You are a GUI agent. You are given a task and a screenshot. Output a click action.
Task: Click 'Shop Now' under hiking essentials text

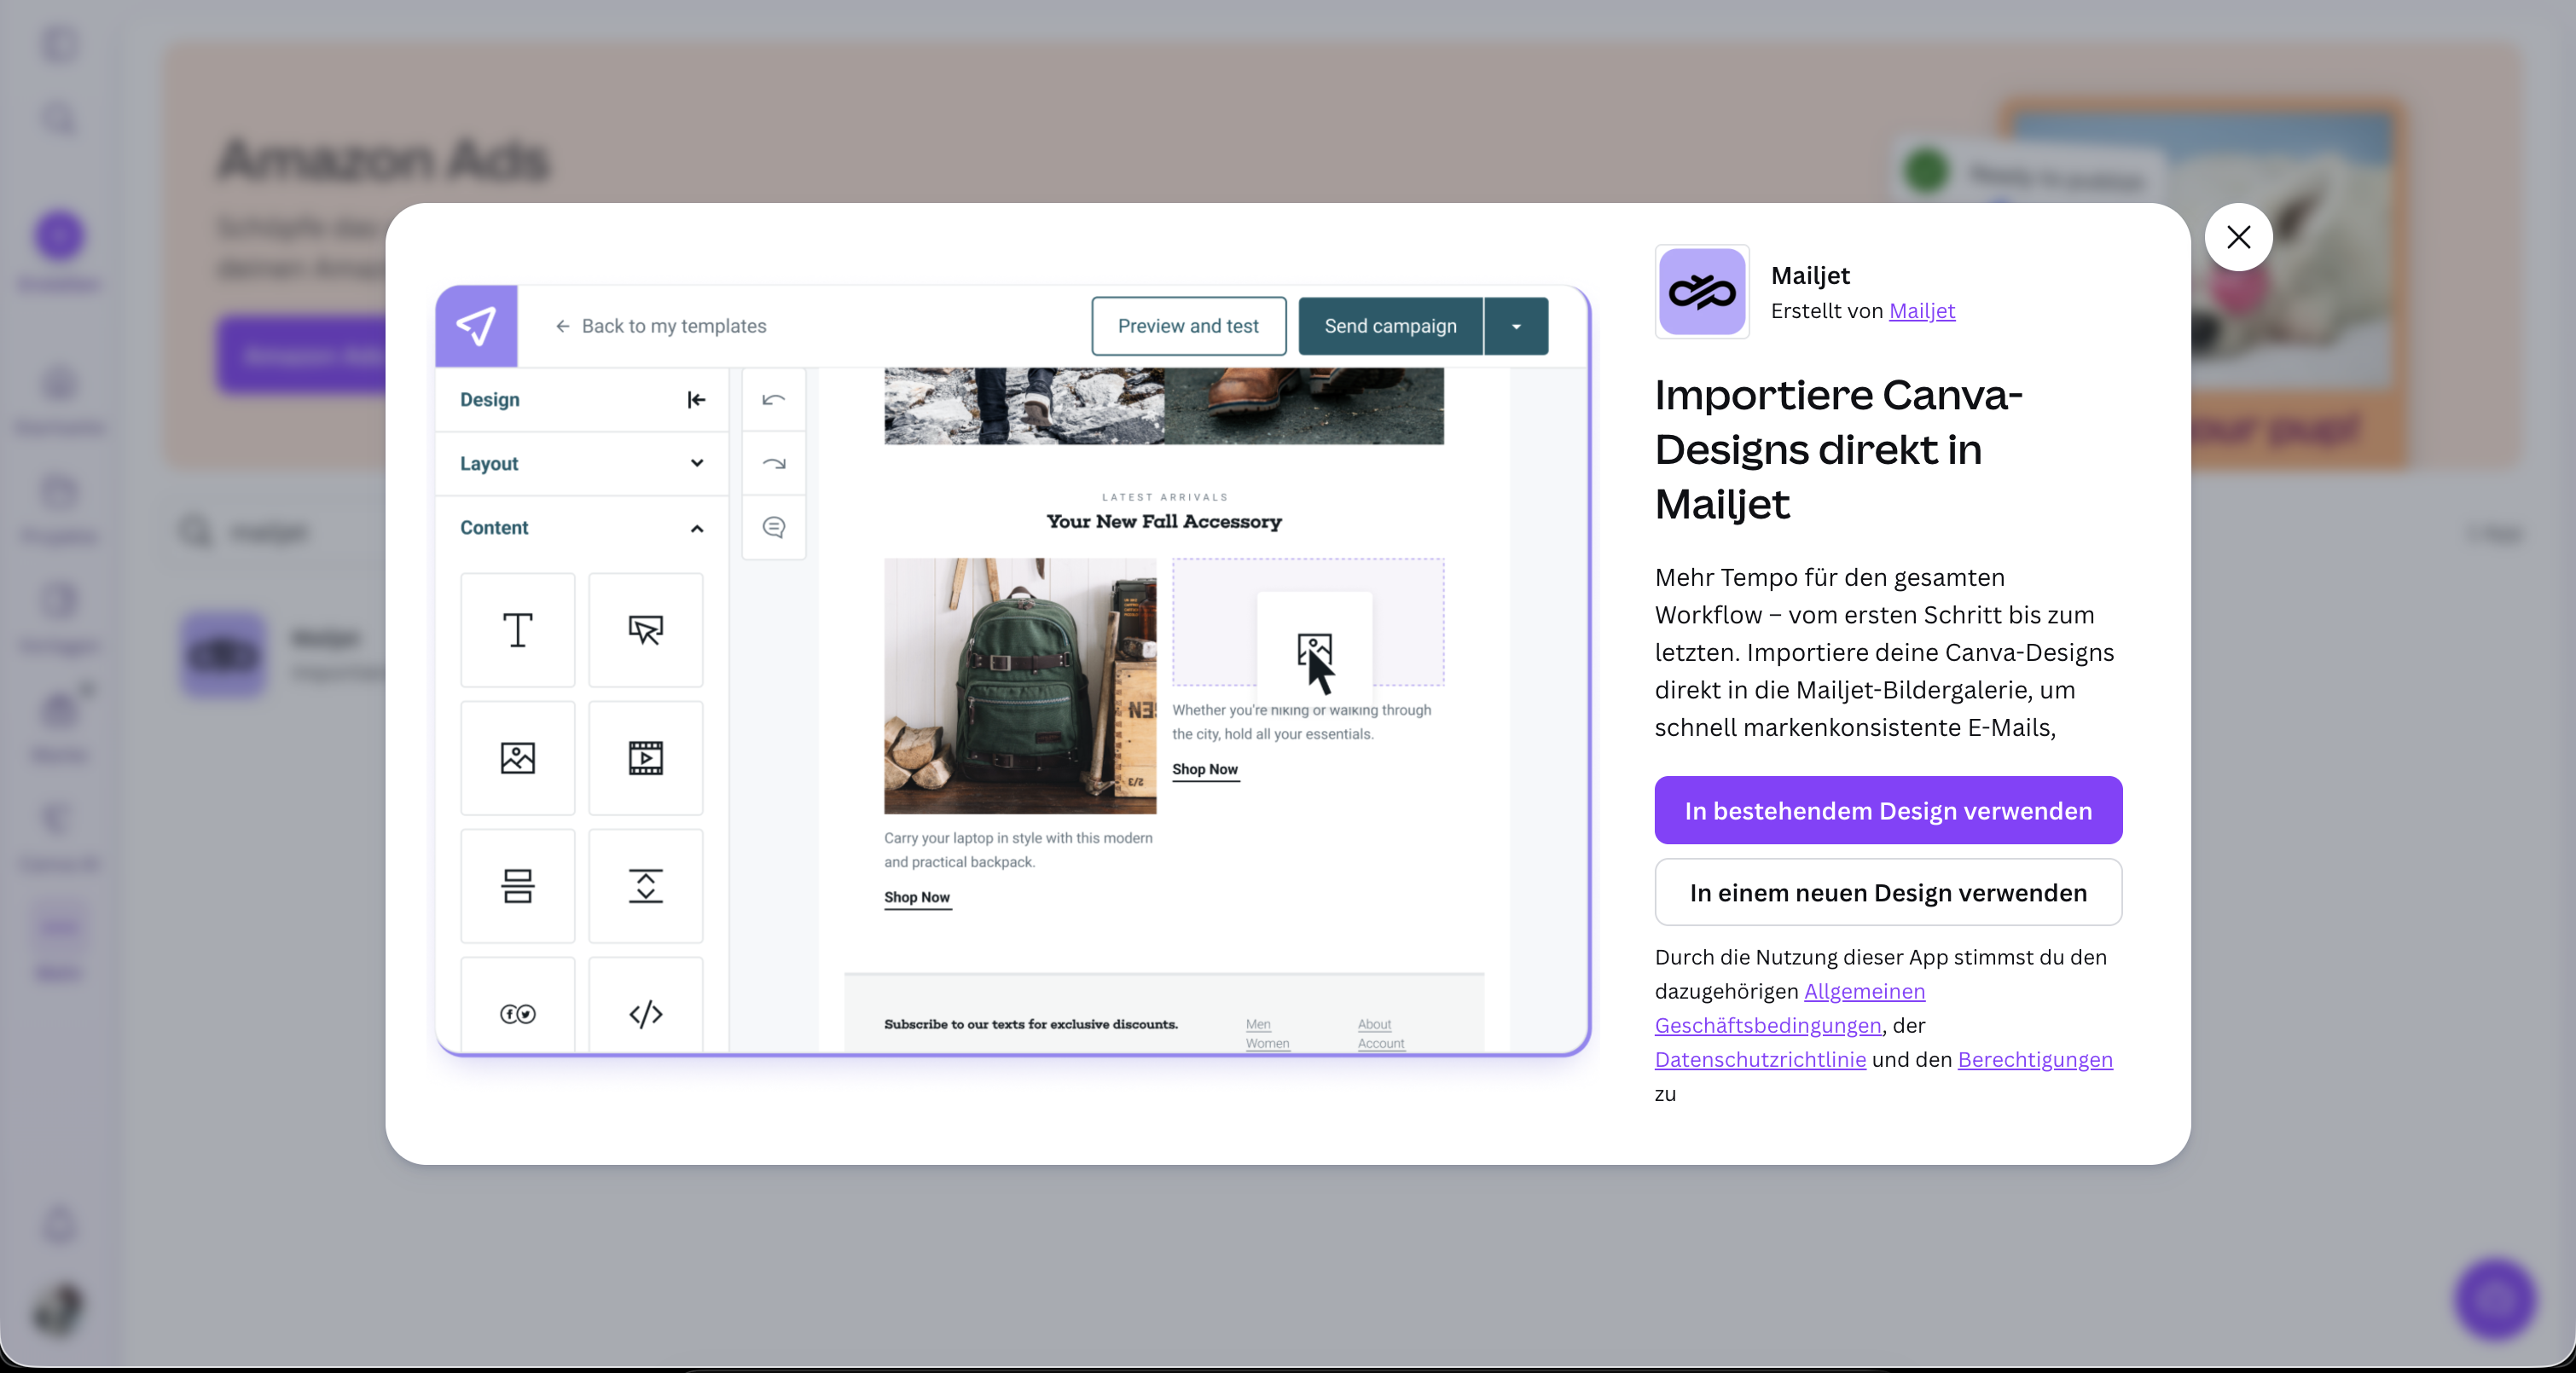point(1205,769)
